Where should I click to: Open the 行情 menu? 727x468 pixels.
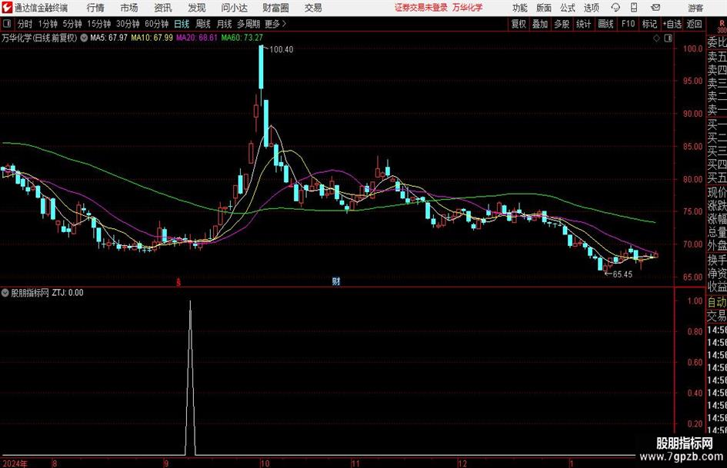95,8
